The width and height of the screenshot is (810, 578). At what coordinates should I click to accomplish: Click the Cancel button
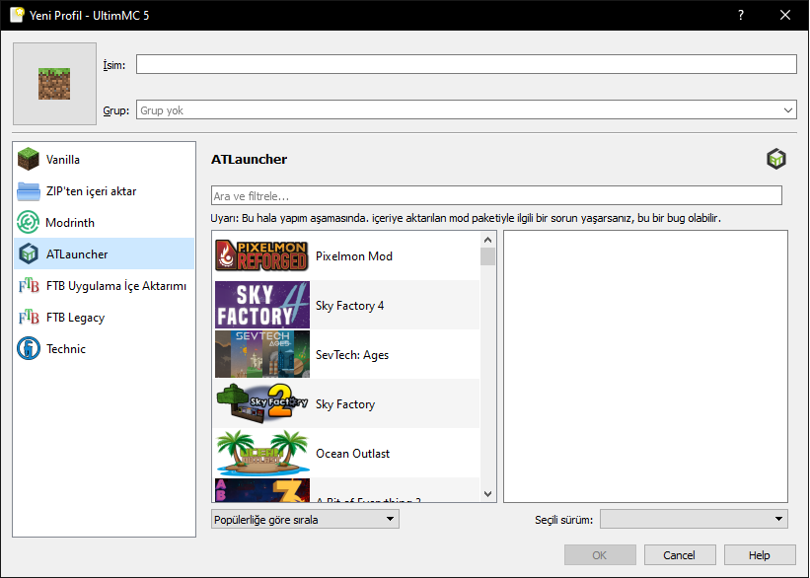[x=680, y=554]
